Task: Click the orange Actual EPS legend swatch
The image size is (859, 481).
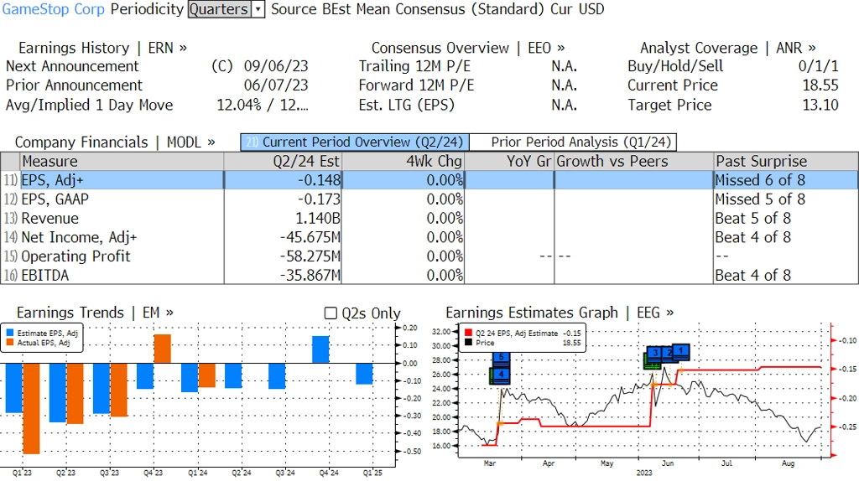Action: (x=10, y=343)
